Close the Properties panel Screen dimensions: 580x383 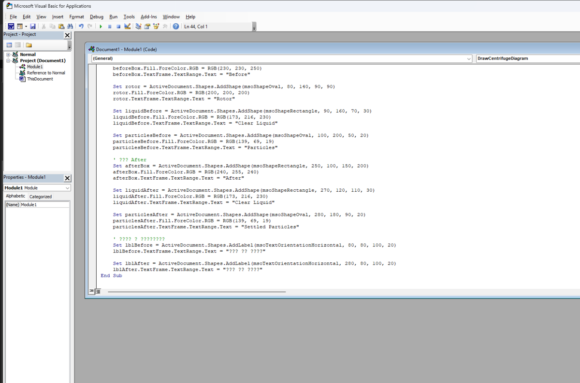point(67,178)
